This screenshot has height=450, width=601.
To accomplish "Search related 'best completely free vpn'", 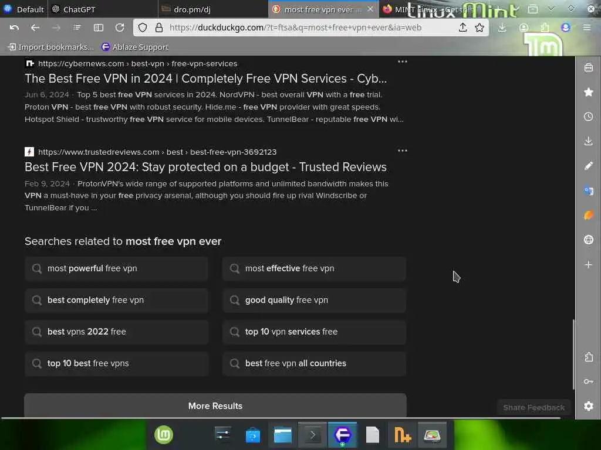I will (x=117, y=301).
